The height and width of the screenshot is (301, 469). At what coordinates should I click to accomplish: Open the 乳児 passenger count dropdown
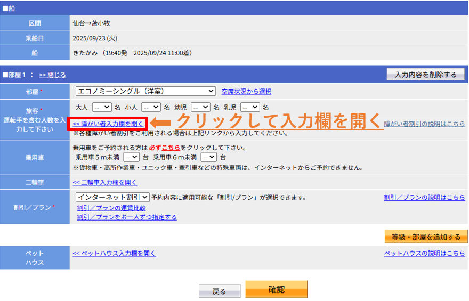pos(250,108)
